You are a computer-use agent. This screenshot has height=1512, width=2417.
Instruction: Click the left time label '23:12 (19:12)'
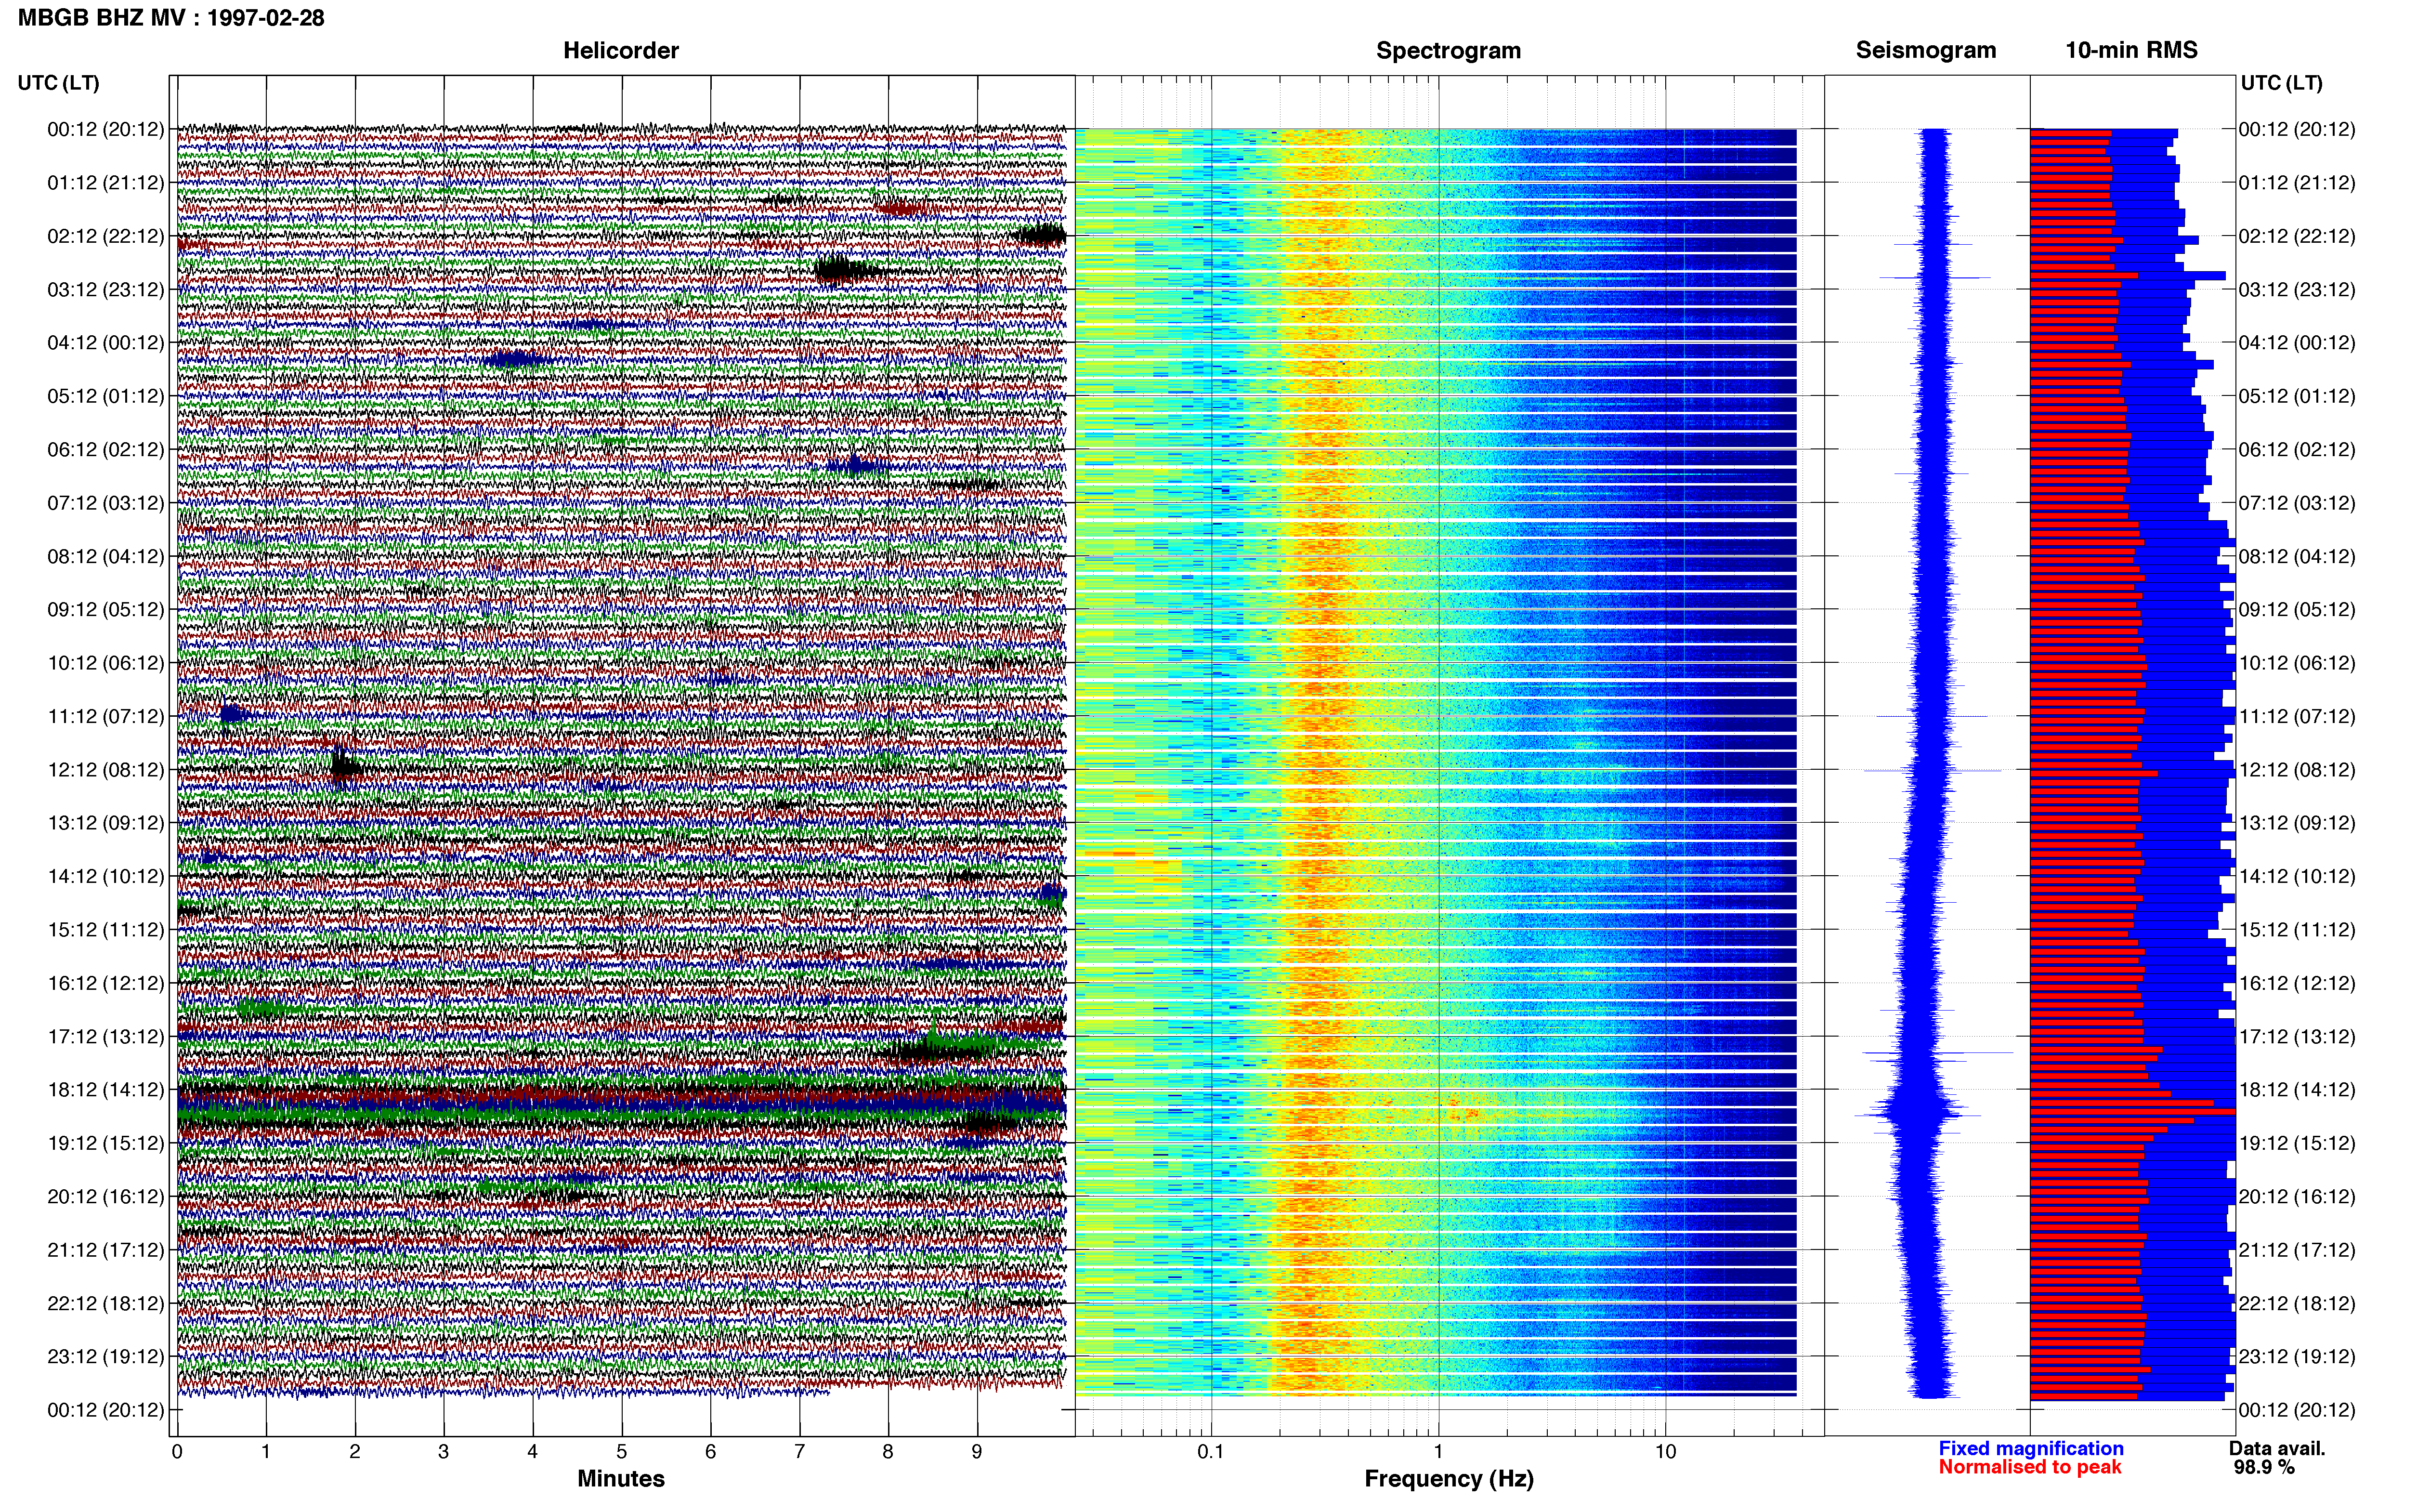(x=106, y=1357)
